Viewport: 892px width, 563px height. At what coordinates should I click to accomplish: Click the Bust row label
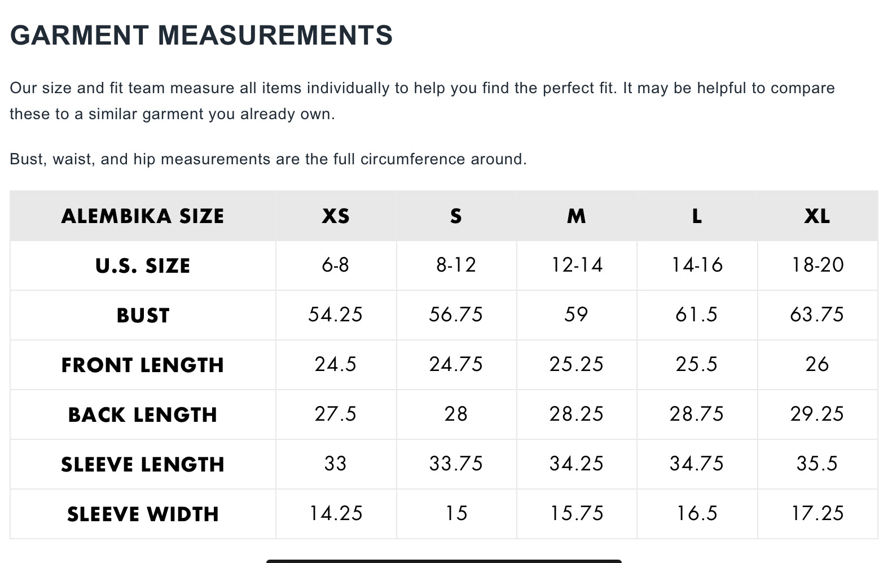pyautogui.click(x=143, y=316)
